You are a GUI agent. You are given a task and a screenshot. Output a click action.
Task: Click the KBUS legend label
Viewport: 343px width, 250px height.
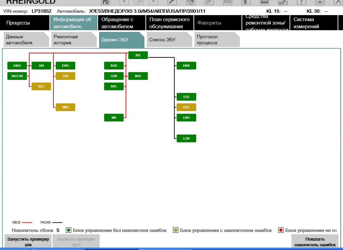(x=16, y=222)
